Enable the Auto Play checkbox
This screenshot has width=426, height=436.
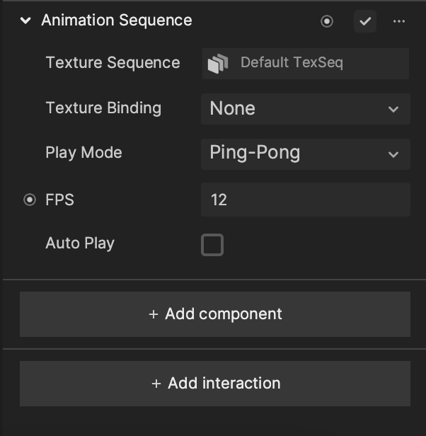click(x=212, y=245)
